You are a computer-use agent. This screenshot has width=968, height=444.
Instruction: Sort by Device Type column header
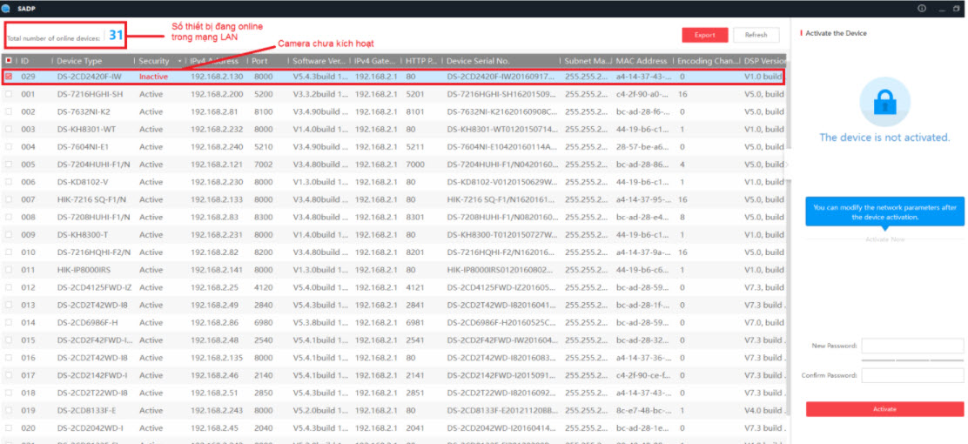[80, 61]
